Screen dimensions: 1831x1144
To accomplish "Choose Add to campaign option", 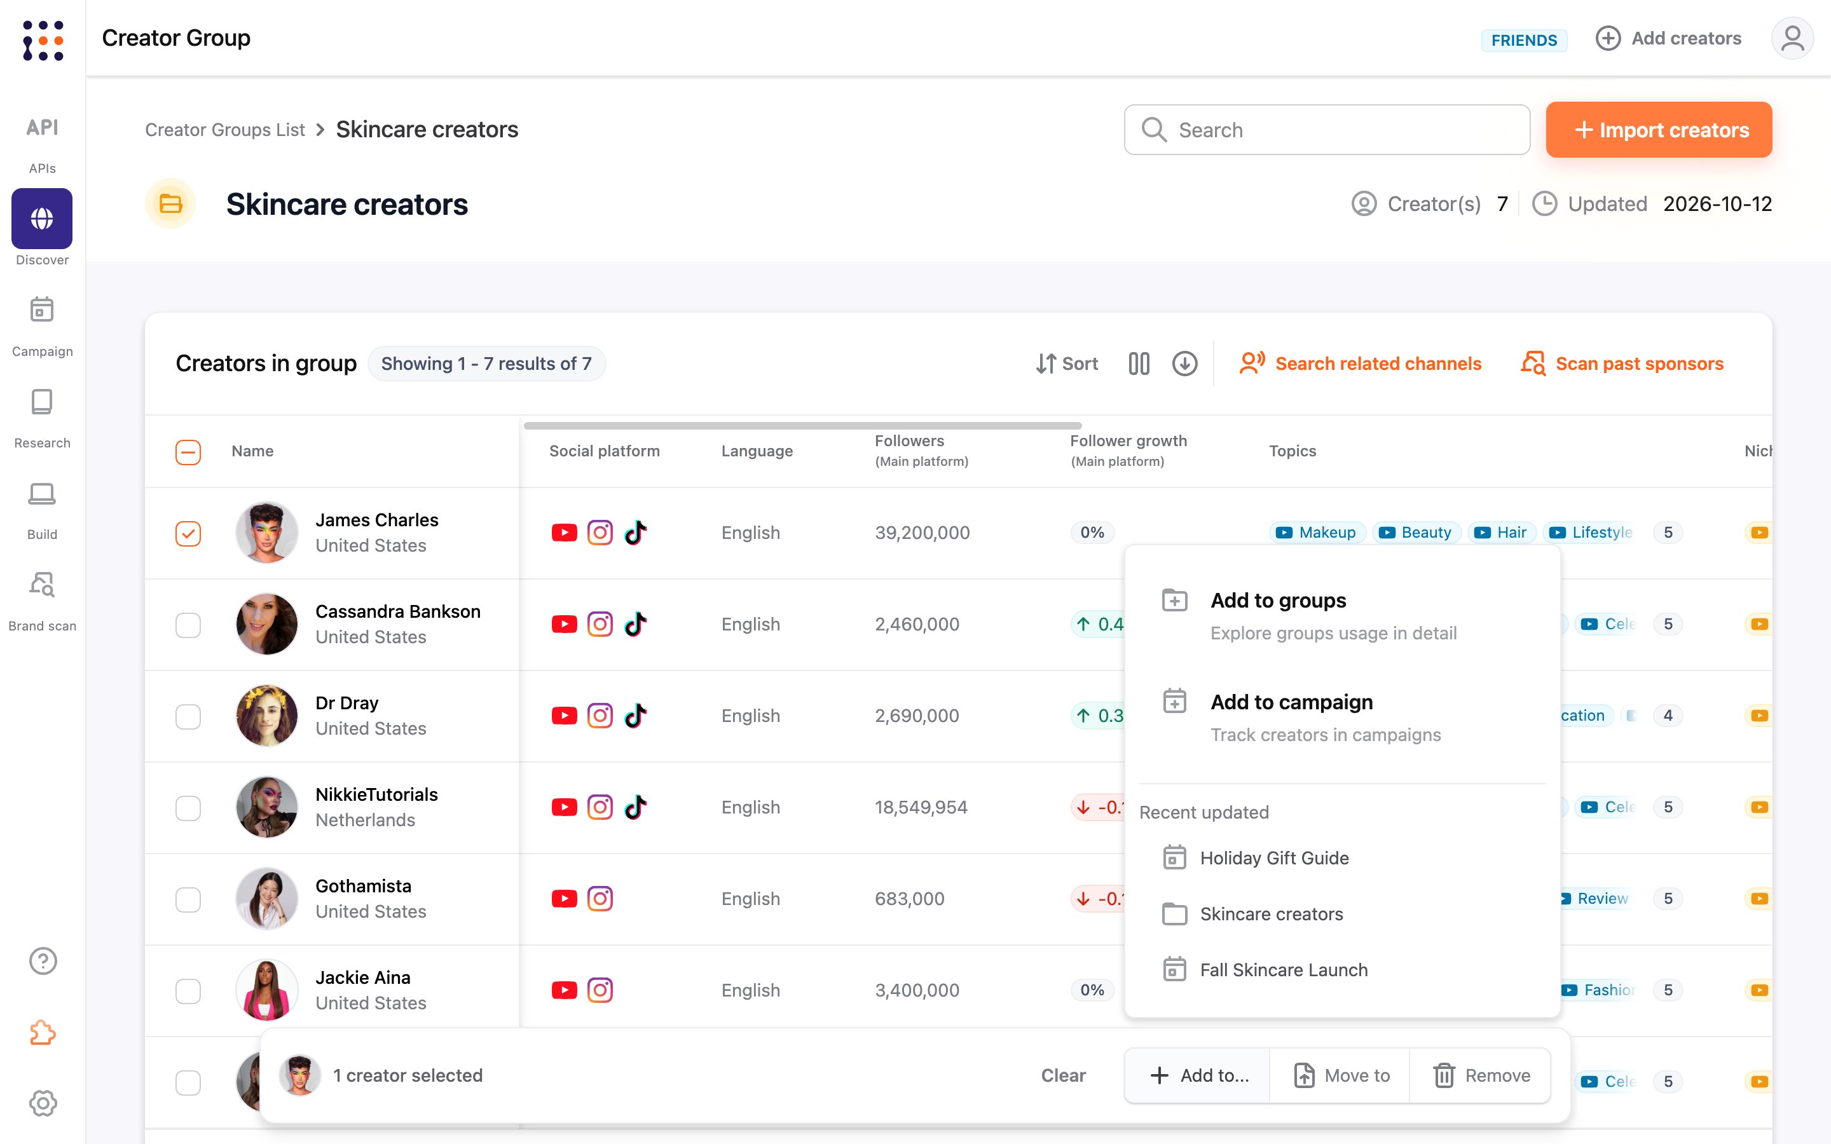I will click(x=1342, y=718).
